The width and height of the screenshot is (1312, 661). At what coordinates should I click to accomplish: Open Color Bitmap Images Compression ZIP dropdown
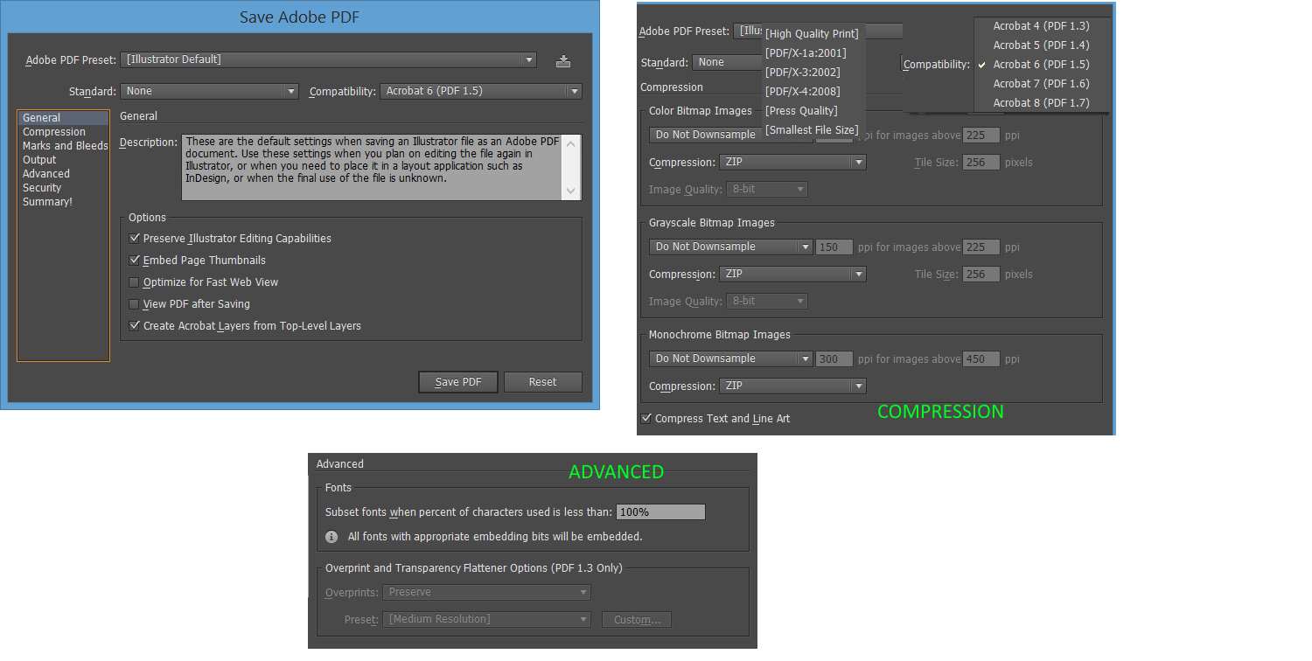coord(792,162)
